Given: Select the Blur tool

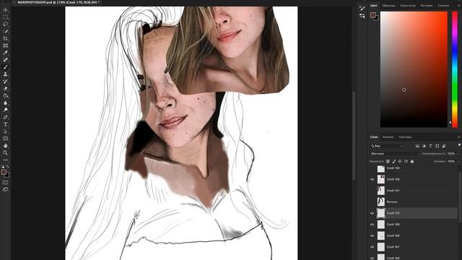Looking at the screenshot, I should [x=5, y=103].
